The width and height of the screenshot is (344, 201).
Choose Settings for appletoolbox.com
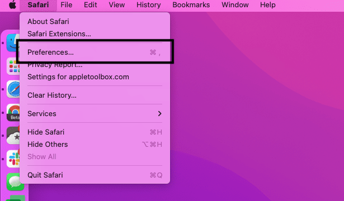click(x=95, y=77)
